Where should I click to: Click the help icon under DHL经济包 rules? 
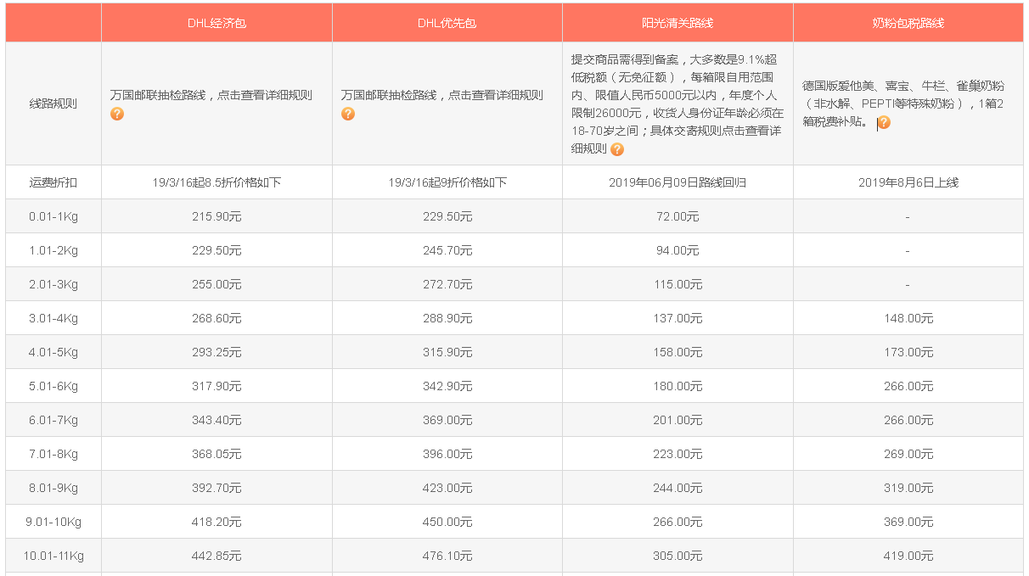tap(117, 114)
